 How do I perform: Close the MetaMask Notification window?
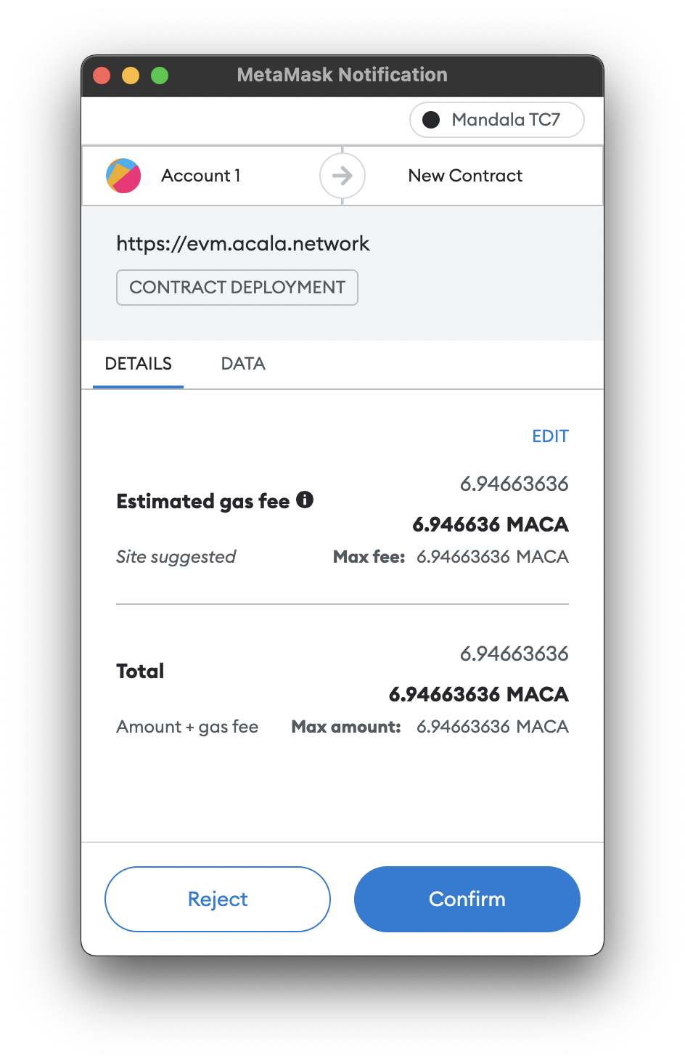pos(102,76)
